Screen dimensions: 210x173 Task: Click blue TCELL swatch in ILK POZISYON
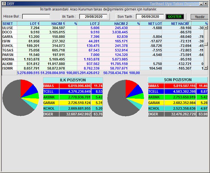tap(51, 92)
